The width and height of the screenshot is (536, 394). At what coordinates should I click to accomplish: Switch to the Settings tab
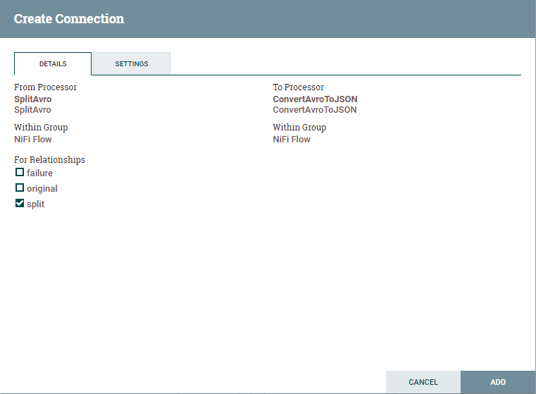pyautogui.click(x=132, y=63)
